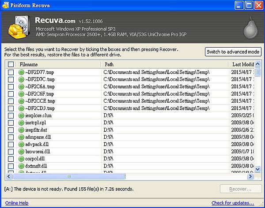Screen dimensions: 265x208
Task: Maximize the Piriform Recuva window
Action: tap(249, 5)
